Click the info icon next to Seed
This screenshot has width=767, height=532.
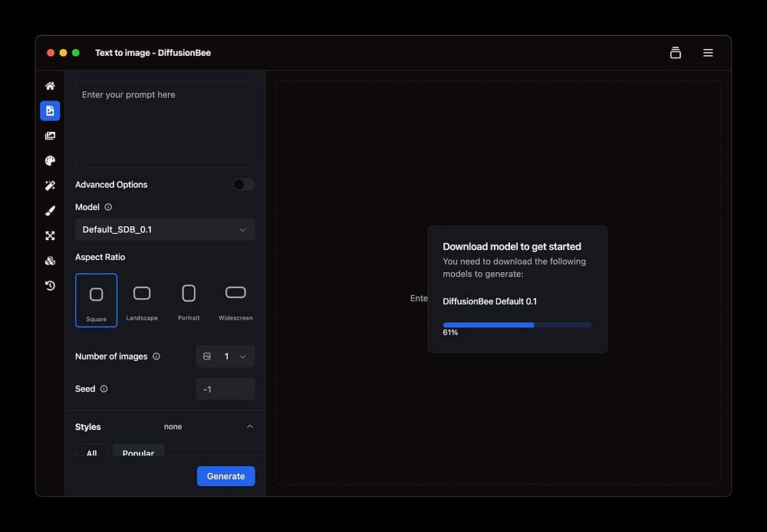pyautogui.click(x=104, y=389)
